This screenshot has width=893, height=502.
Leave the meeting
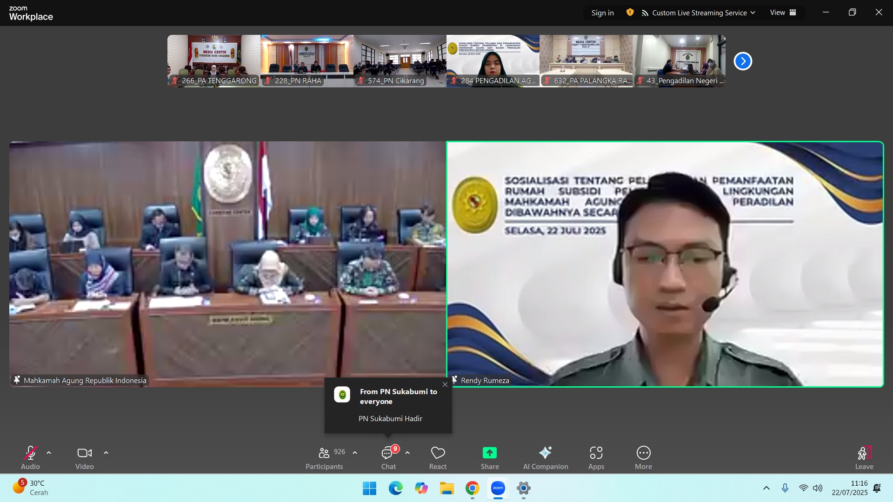864,457
